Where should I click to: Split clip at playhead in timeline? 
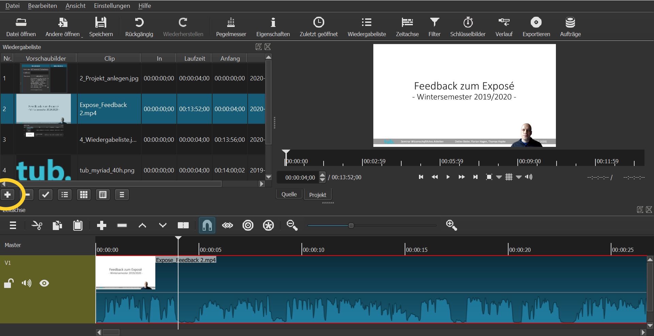pos(183,225)
